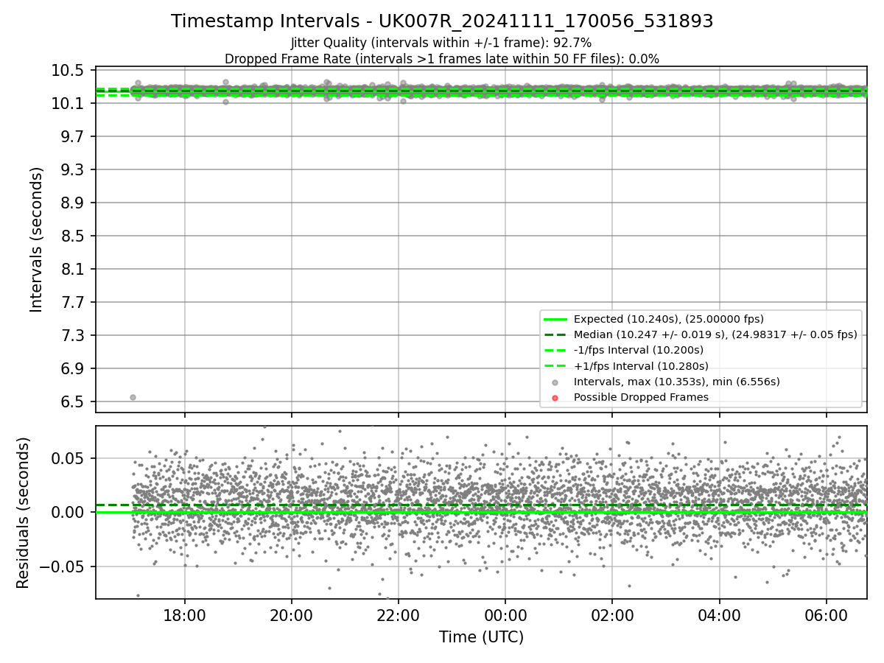Click the 'Intervals (seconds)' y-axis label
Viewport: 884px width, 663px height.
(x=37, y=239)
